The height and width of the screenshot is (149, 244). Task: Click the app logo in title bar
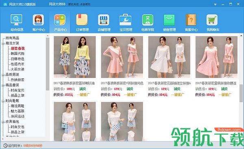5,4
